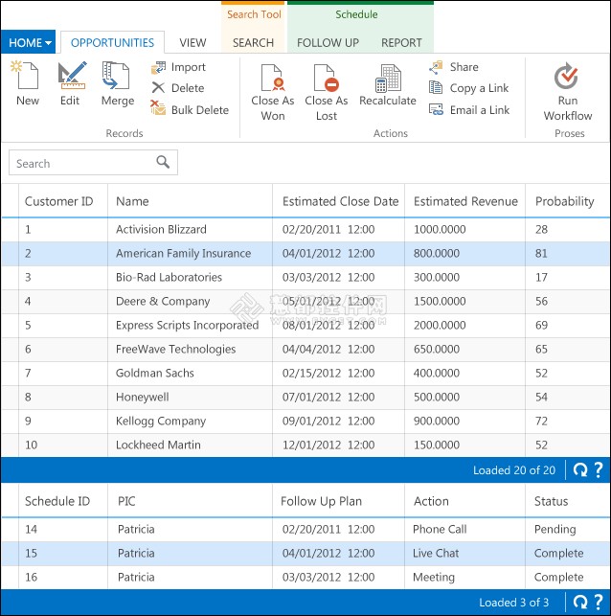Click the Loaded 20 of 20 status text
Viewport: 611px width, 616px height.
click(514, 470)
